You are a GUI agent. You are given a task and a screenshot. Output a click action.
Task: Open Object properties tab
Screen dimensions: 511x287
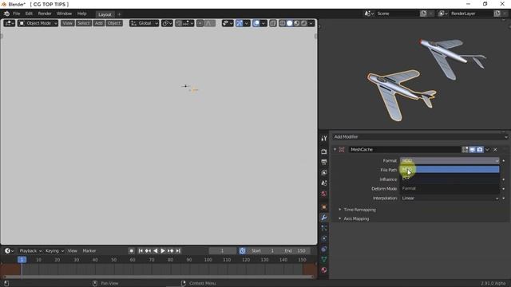click(x=324, y=207)
